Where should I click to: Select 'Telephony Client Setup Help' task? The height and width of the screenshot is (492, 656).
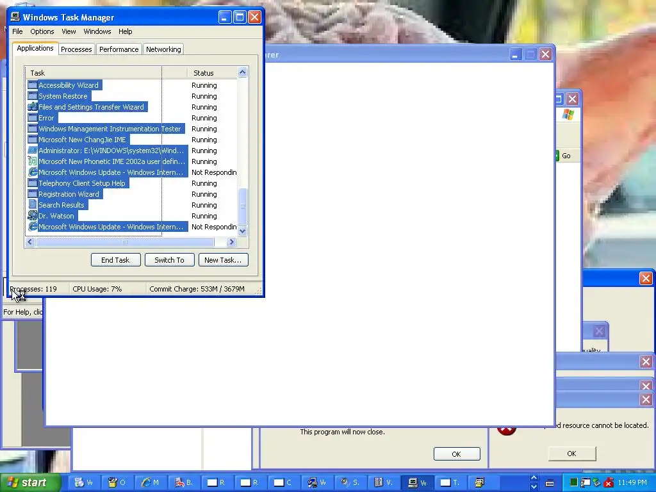(81, 183)
